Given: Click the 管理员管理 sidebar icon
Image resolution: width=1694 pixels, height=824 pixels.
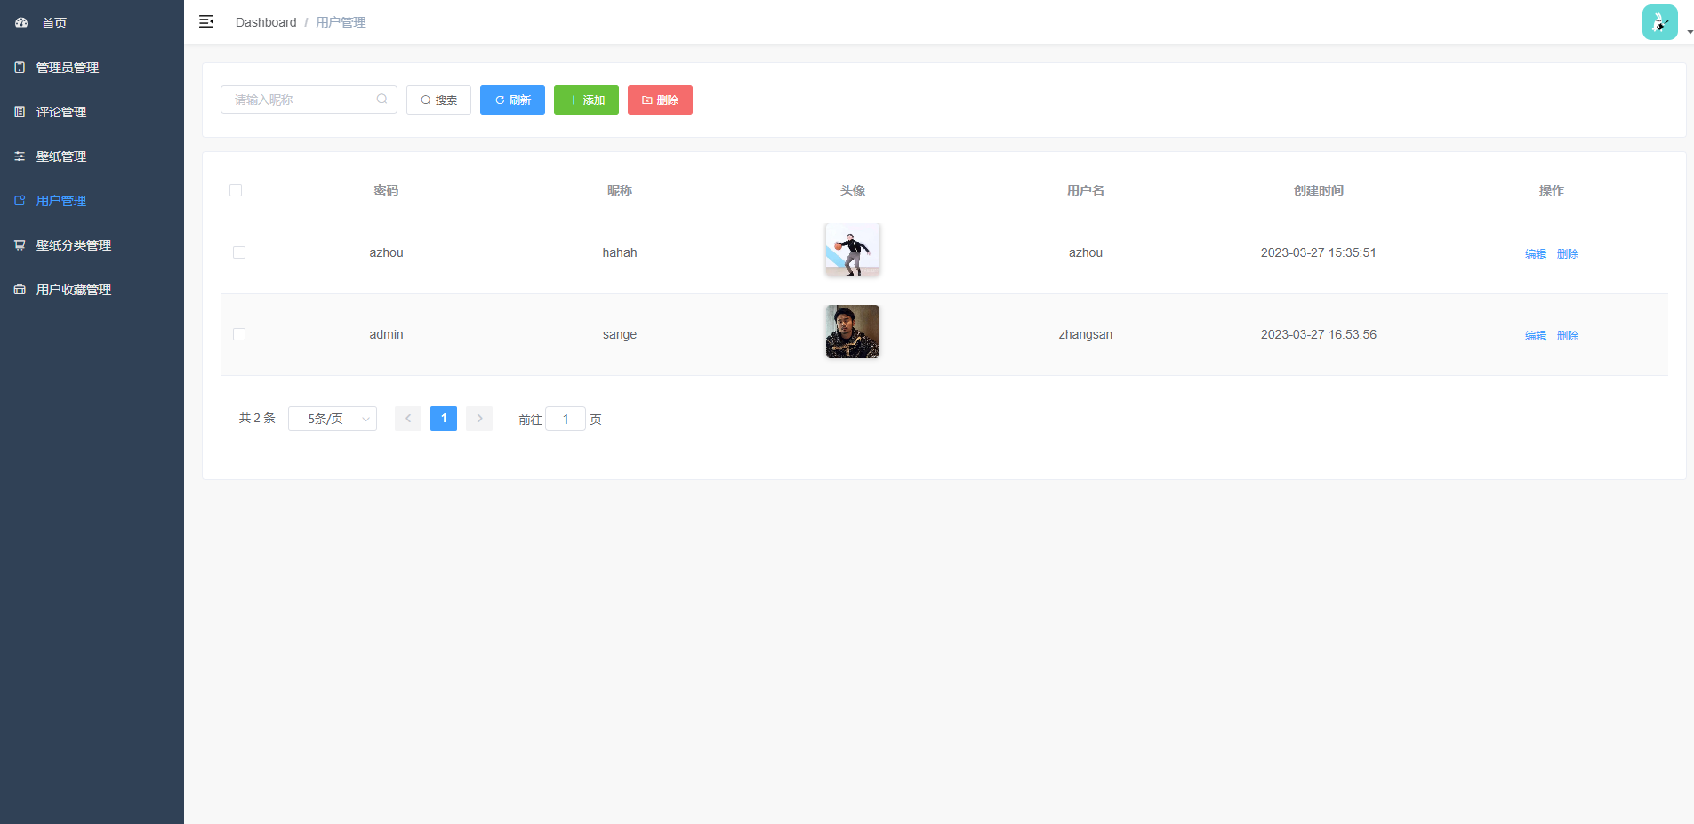Looking at the screenshot, I should coord(20,68).
